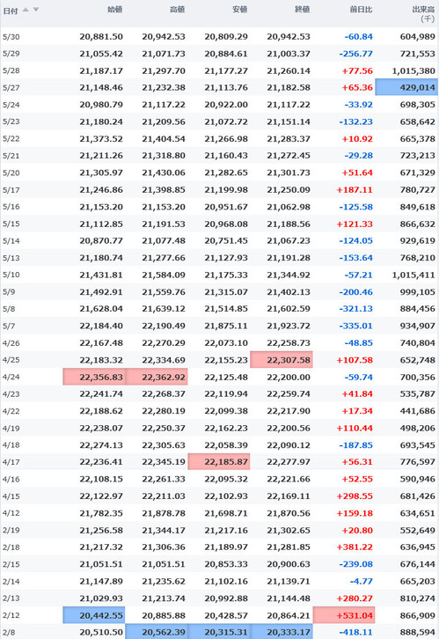439x639 pixels.
Task: Click the 日付 column header
Action: pos(11,11)
